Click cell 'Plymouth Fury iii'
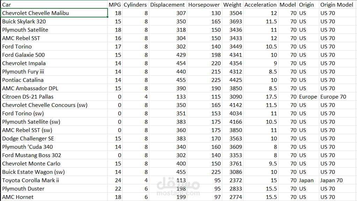This screenshot has width=357, height=201. tap(54, 71)
